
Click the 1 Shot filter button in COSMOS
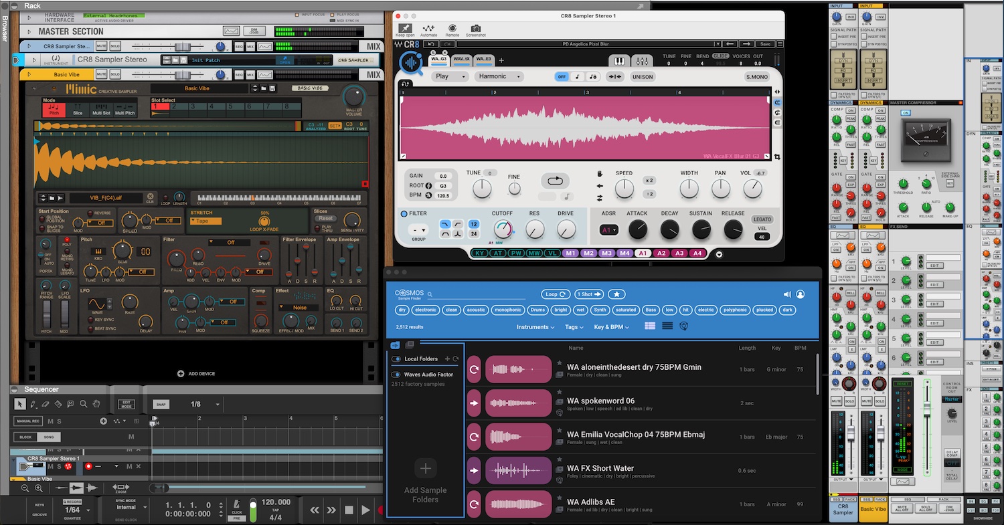pyautogui.click(x=589, y=294)
